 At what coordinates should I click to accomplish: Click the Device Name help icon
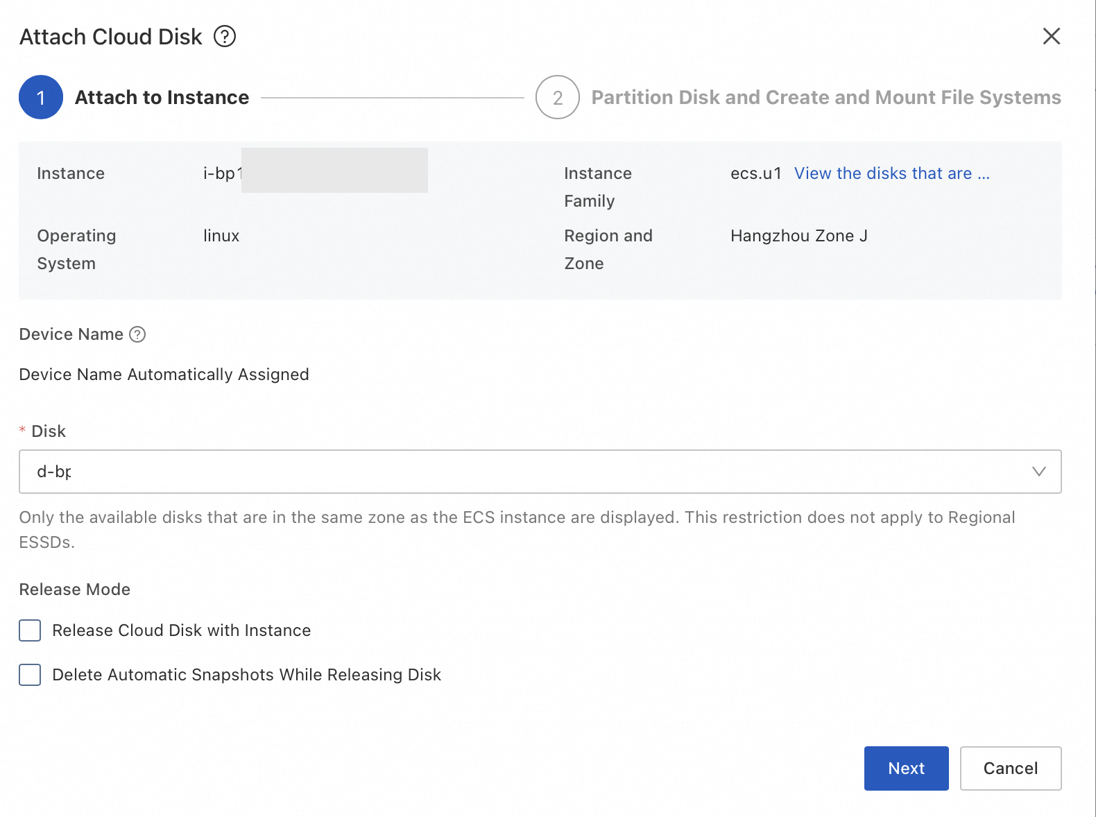pyautogui.click(x=138, y=334)
